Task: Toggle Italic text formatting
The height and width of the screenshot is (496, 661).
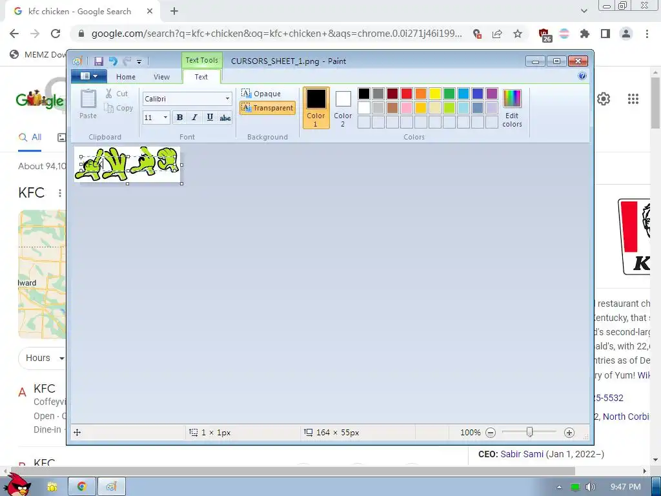Action: [194, 118]
